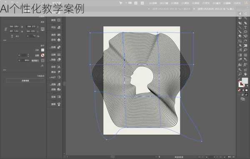The width and height of the screenshot is (250, 159).
Task: Open the Fill swatch in Appearance section
Action: (x=42, y=50)
